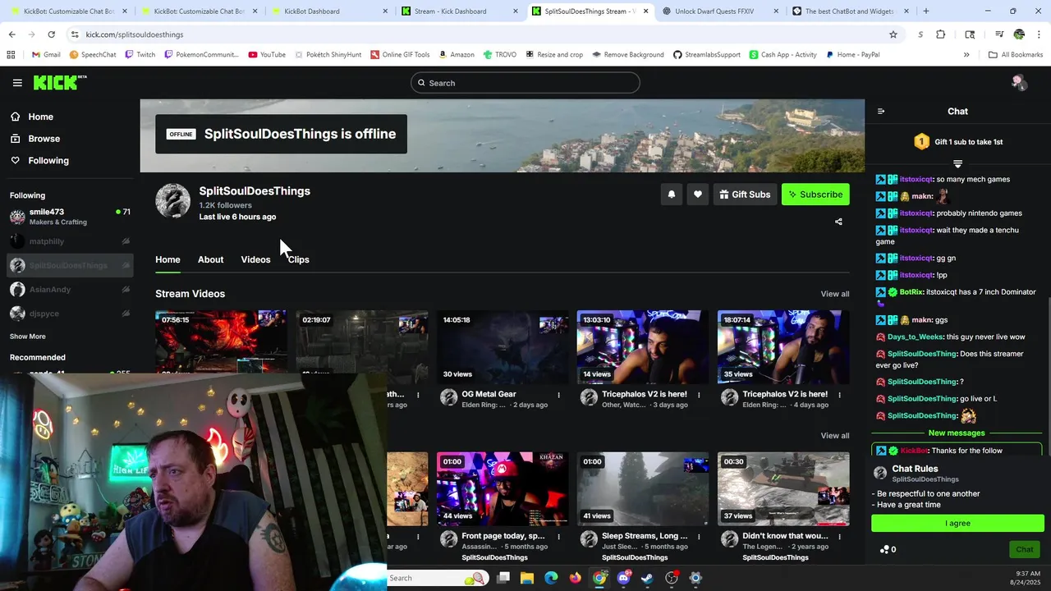Bookmark this page with the star icon

coord(893,34)
